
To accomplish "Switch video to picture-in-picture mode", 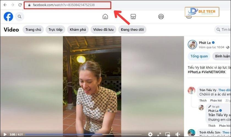I will [x=168, y=134].
